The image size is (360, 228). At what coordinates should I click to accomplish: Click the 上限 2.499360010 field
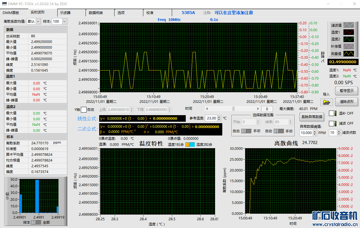coord(118,109)
